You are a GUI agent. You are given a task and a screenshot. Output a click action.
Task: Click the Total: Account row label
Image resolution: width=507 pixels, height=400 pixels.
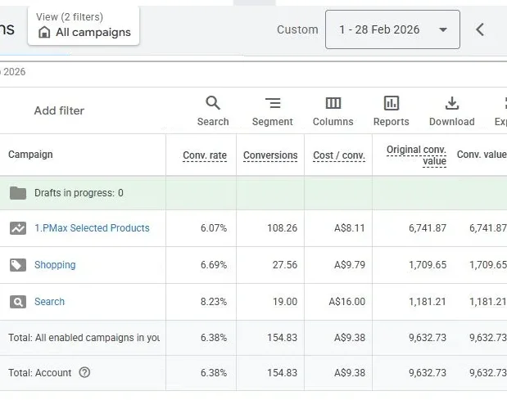(40, 373)
